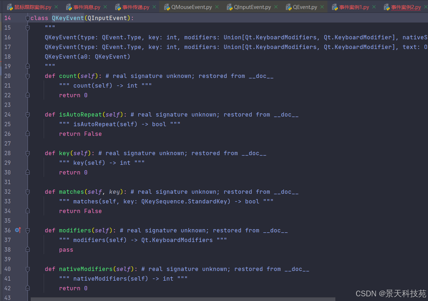Close the QInputEvent.py tab
This screenshot has width=428, height=301.
pyautogui.click(x=277, y=7)
